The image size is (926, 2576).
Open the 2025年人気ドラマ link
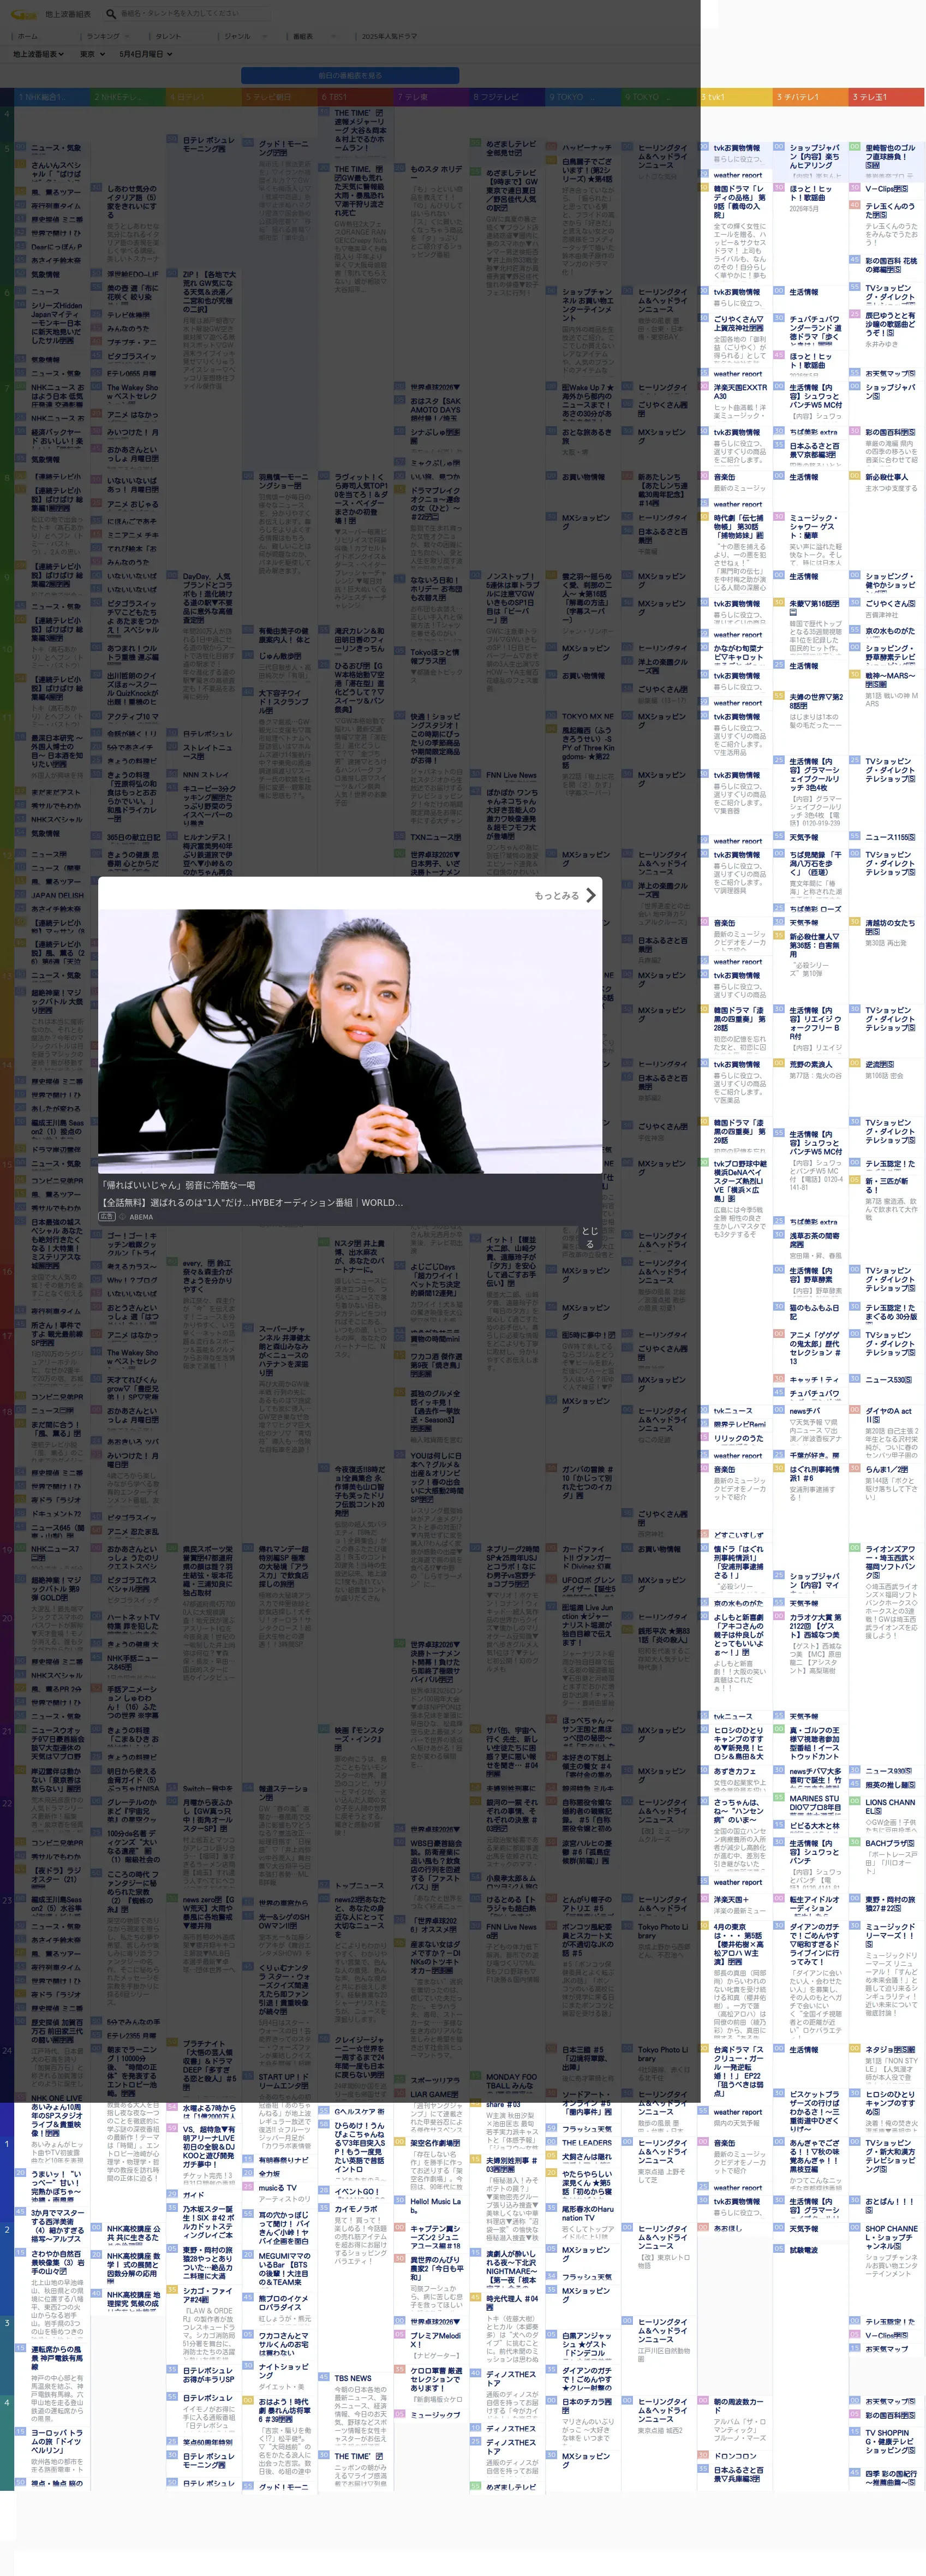pos(389,36)
